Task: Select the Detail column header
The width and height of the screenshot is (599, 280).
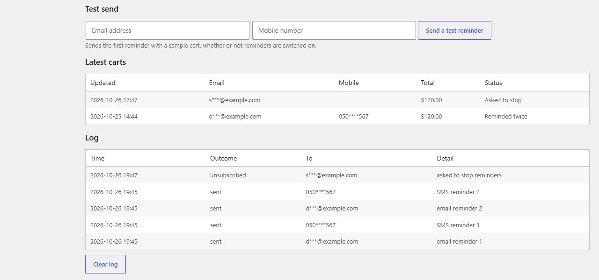Action: (445, 158)
